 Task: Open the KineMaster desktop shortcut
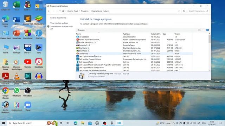click(39, 63)
